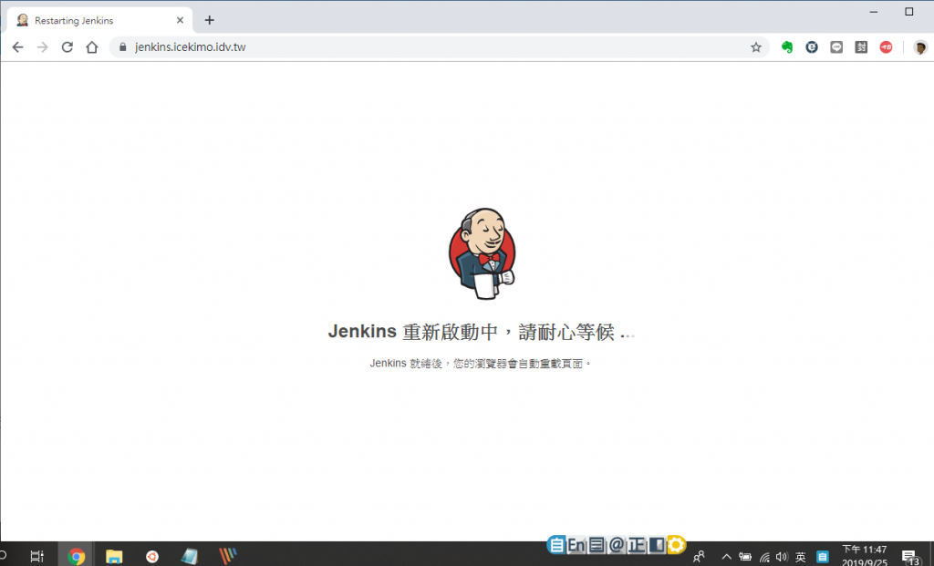
Task: Close the Restarting Jenkins tab
Action: click(180, 20)
